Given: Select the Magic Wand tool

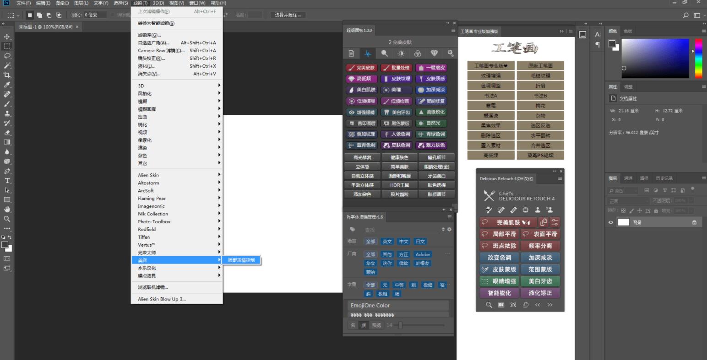Looking at the screenshot, I should click(7, 65).
